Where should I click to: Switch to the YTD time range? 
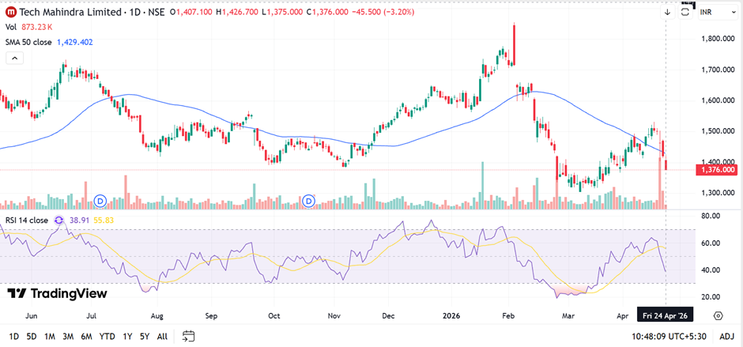click(108, 336)
